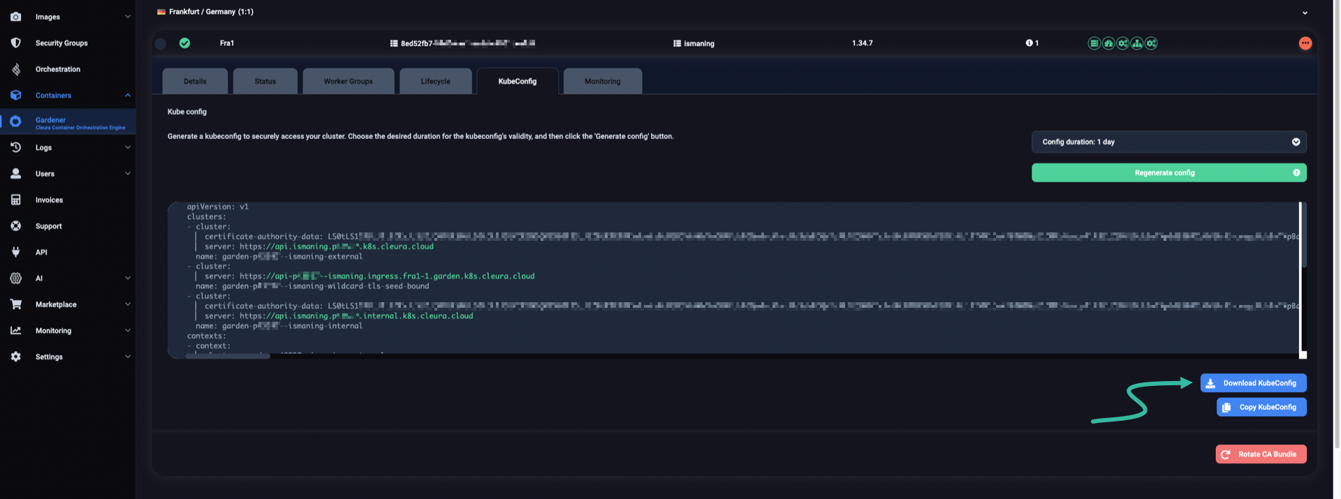Open Security Groups in the sidebar
Image resolution: width=1341 pixels, height=499 pixels.
click(x=61, y=43)
